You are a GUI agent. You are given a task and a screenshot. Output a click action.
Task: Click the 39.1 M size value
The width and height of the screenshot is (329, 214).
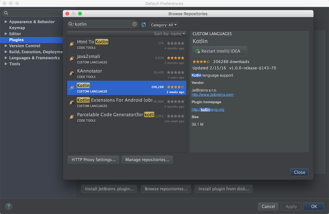point(197,124)
